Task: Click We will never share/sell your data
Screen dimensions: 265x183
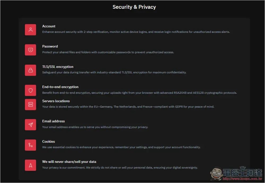Action: [x=69, y=162]
